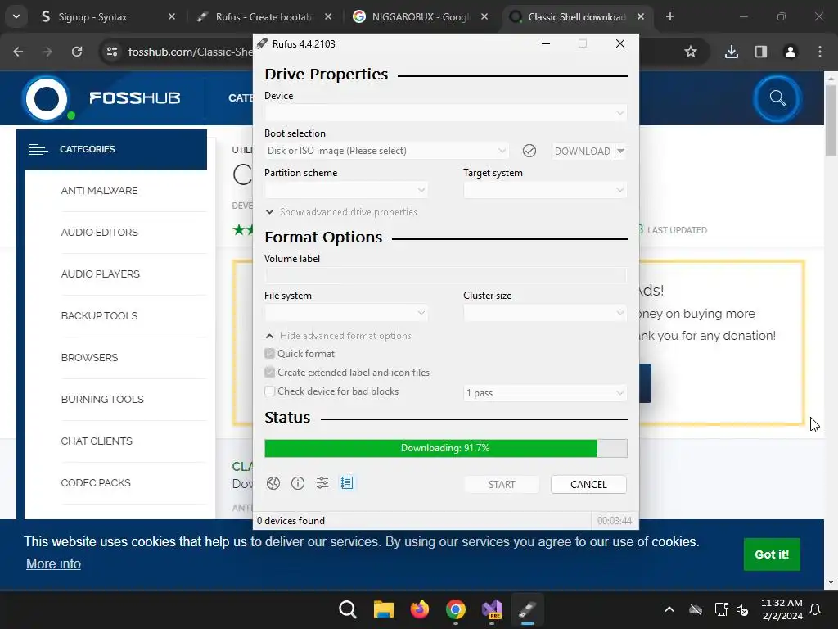This screenshot has width=838, height=629.
Task: Open BROWSERS category
Action: point(89,357)
